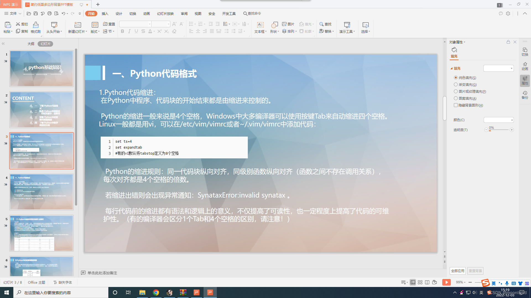Start slideshow with orange play button
This screenshot has height=298, width=531.
pos(446,282)
